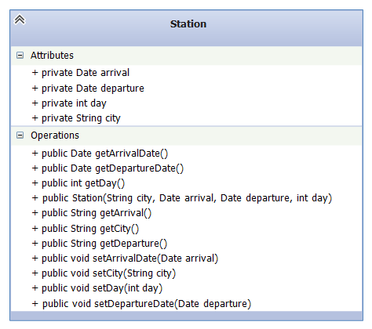This screenshot has height=329, width=372.
Task: Select attribute private Date departure
Action: coord(88,89)
